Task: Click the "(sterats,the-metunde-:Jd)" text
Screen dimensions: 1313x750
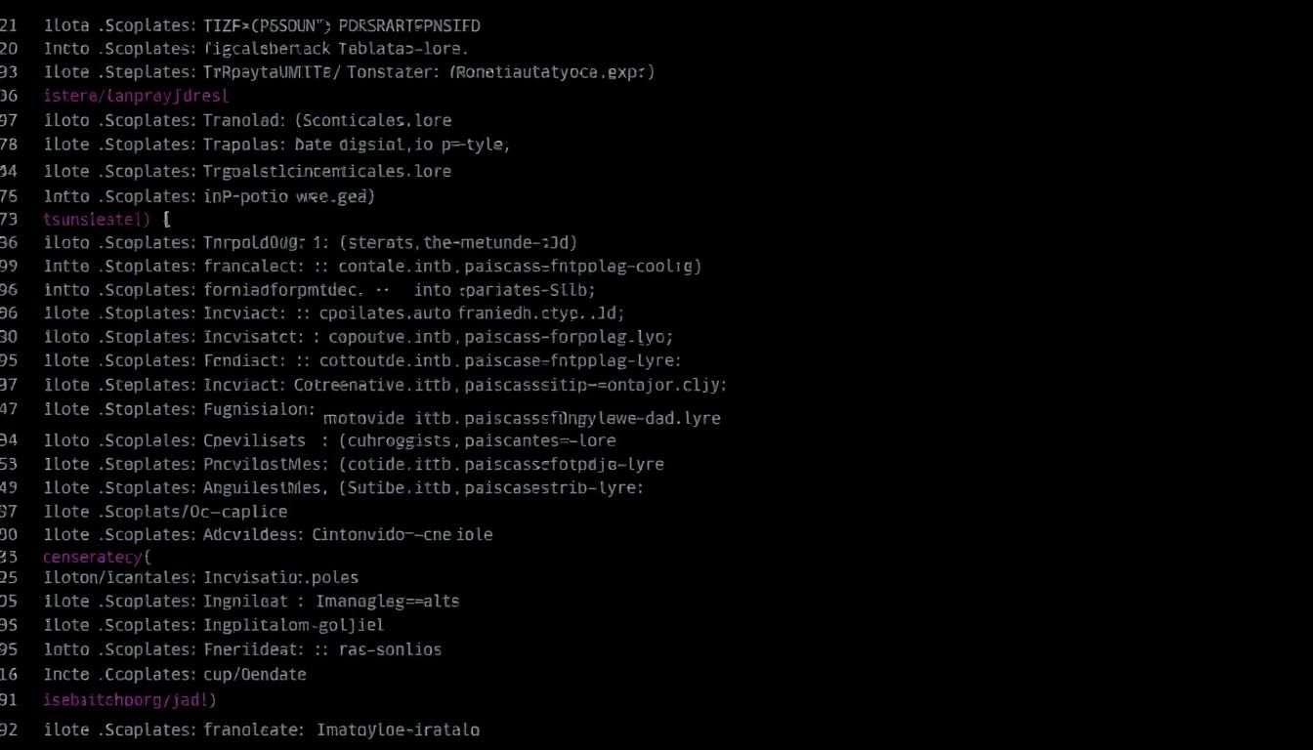Action: point(455,242)
